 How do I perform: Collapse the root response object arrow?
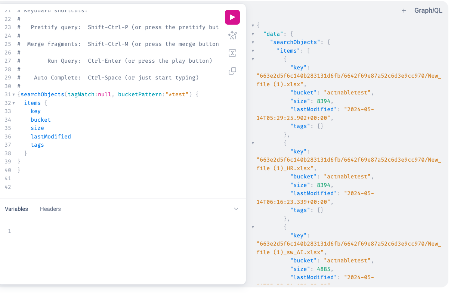click(253, 25)
